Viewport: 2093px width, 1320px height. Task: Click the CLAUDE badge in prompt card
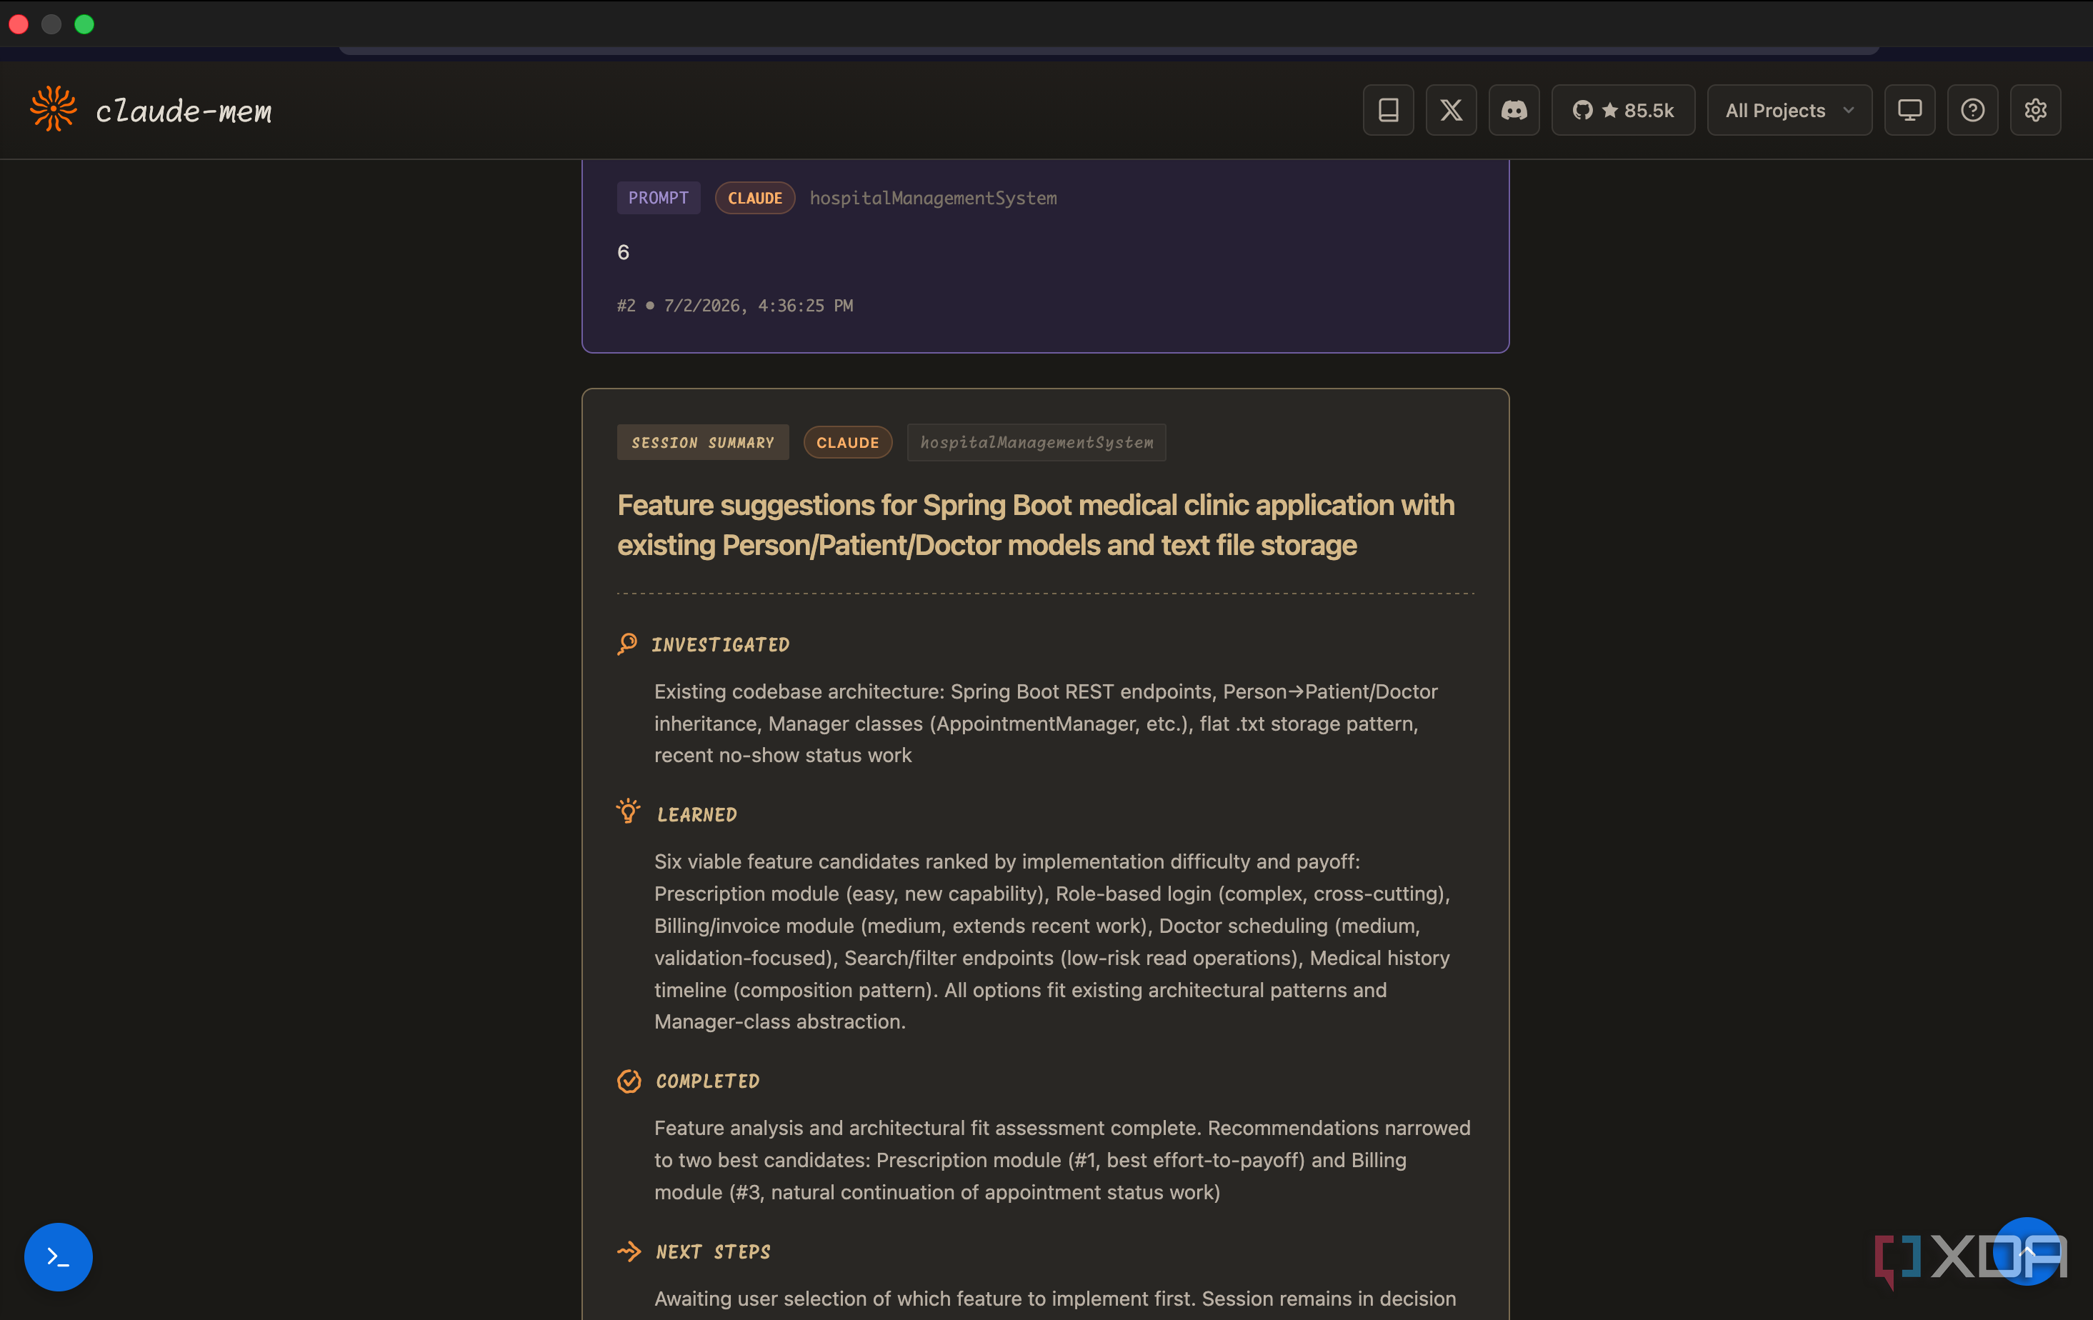pyautogui.click(x=754, y=198)
